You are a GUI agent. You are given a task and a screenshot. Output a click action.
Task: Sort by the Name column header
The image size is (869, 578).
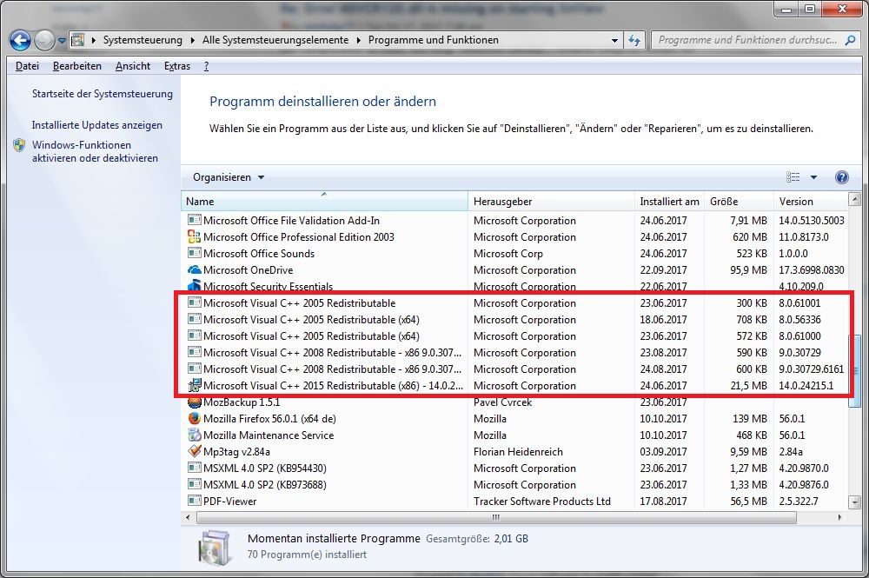tap(324, 201)
